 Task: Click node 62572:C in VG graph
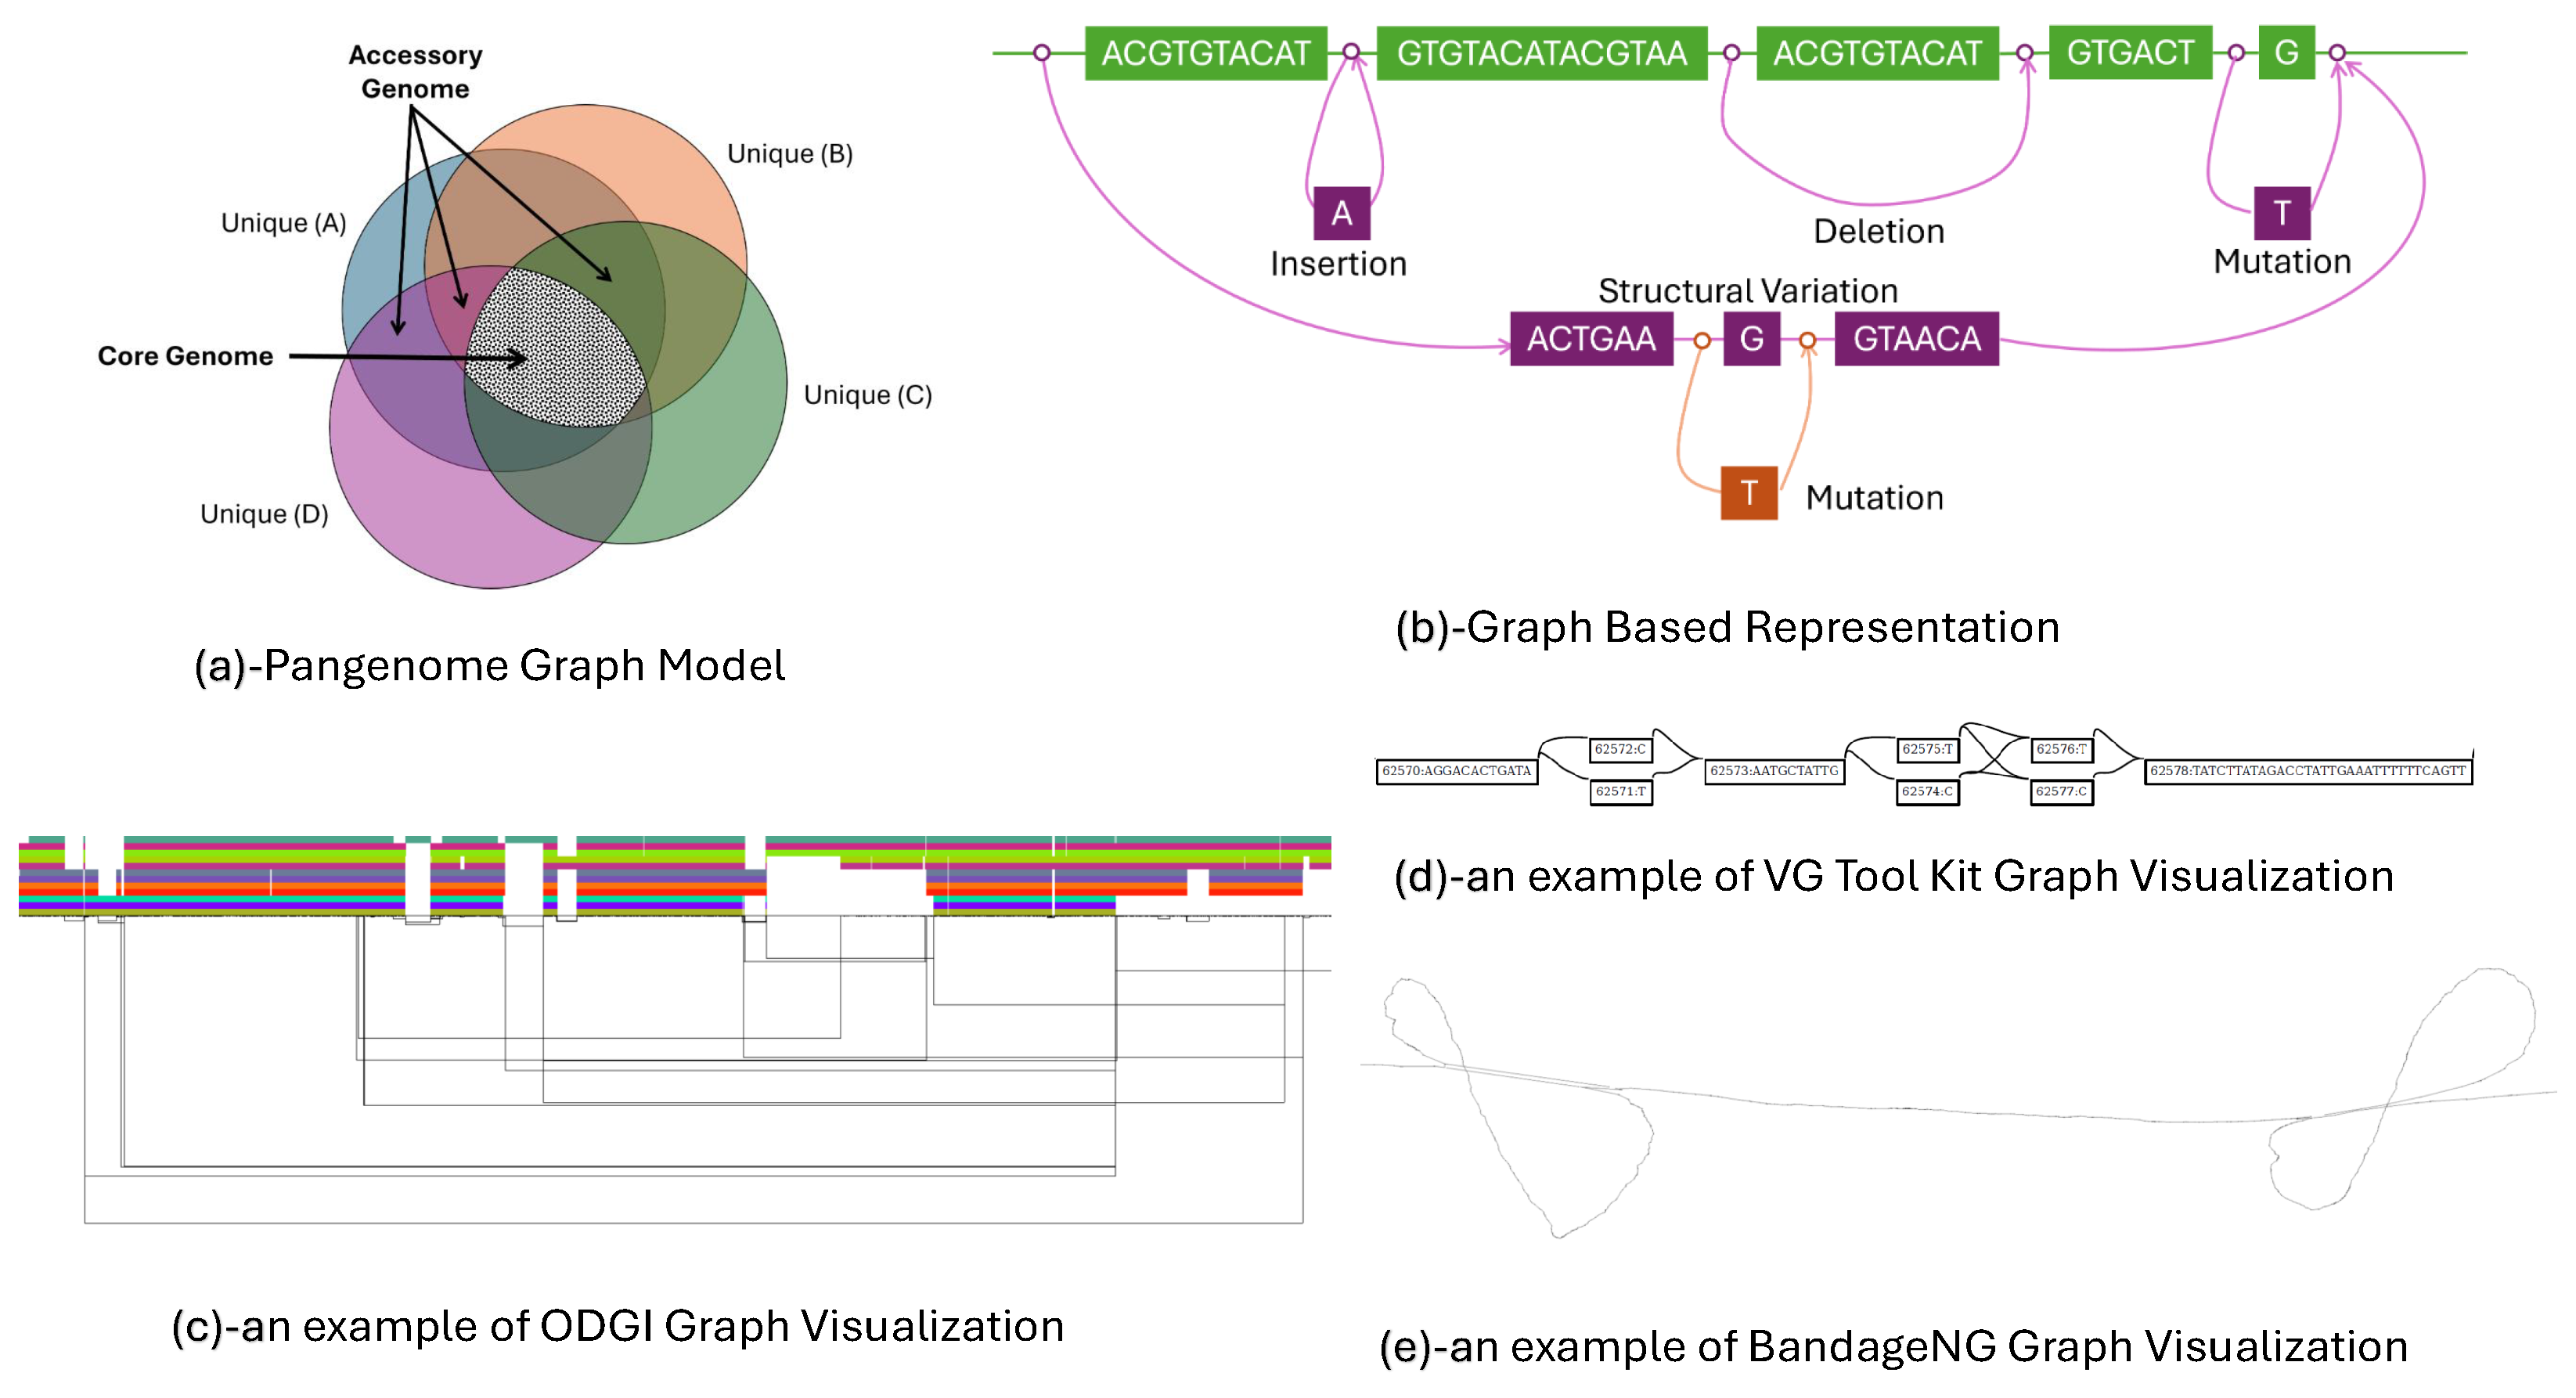(1620, 749)
